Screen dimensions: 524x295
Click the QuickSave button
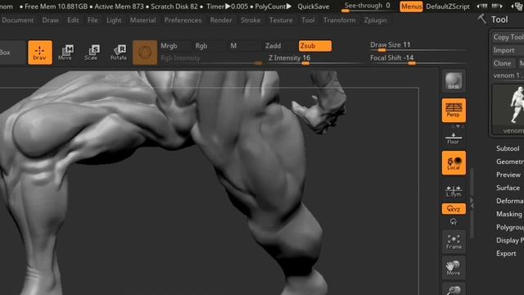pyautogui.click(x=313, y=7)
